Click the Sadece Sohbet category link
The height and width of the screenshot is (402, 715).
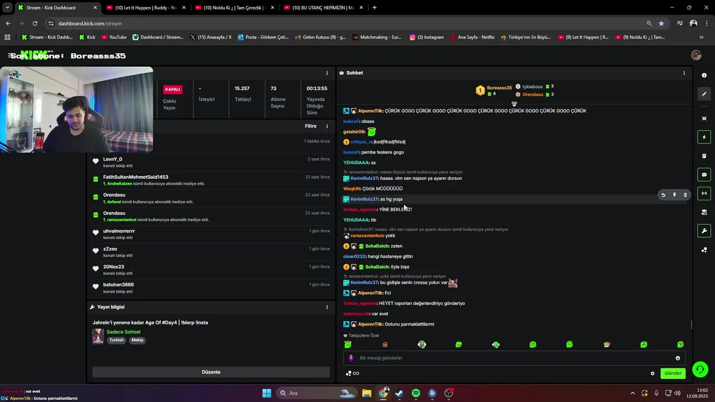[x=123, y=332]
